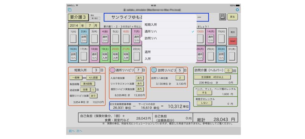Image resolution: width=305 pixels, height=139 pixels.
Task: Click the red reset button
Action: 233,41
